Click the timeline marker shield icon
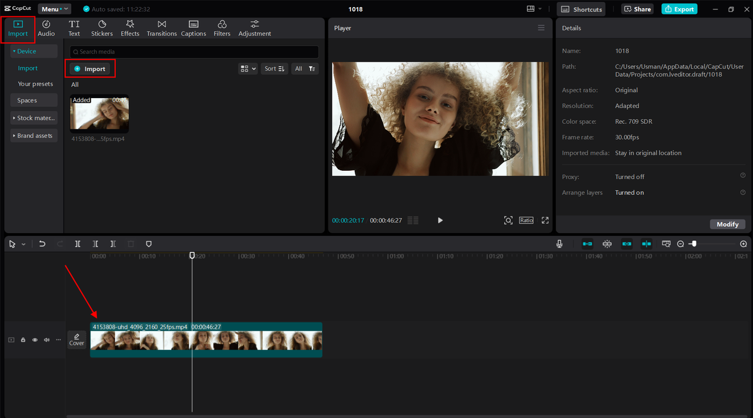 pos(148,244)
